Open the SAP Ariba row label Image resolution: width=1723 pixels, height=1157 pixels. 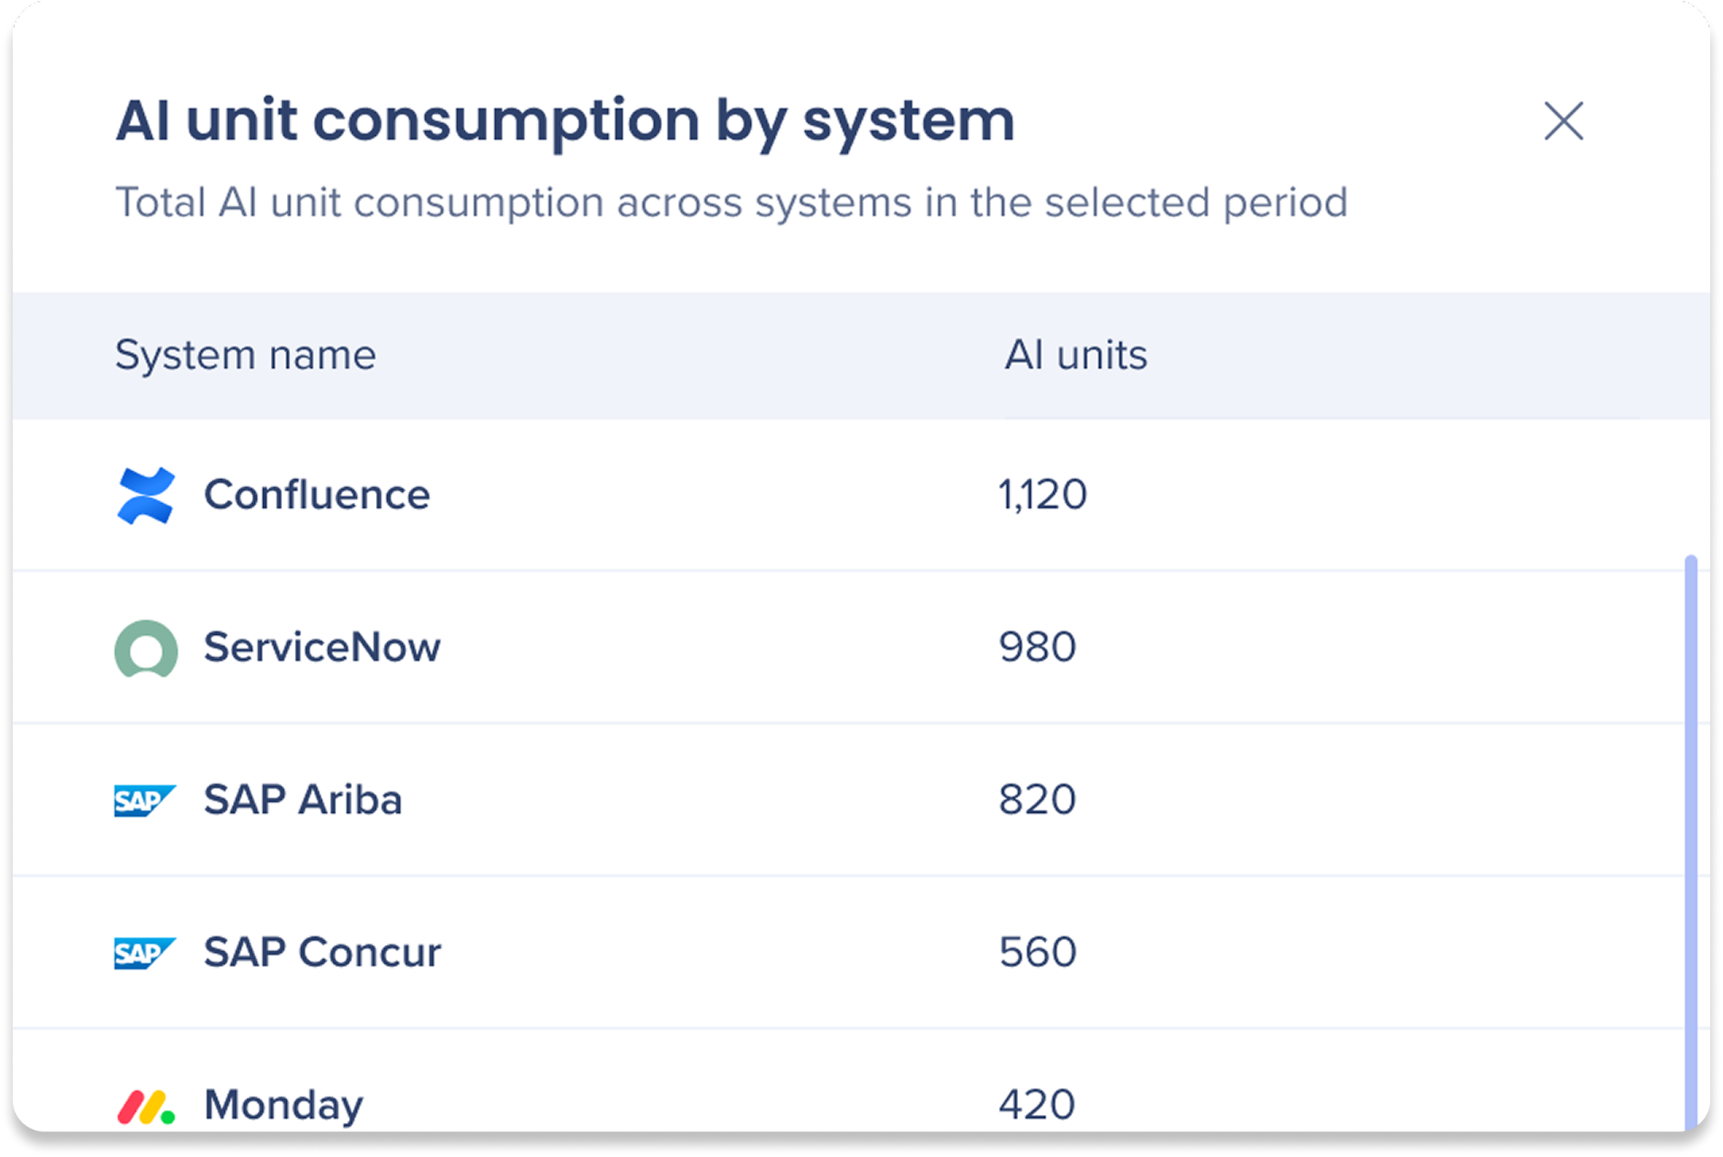(303, 799)
